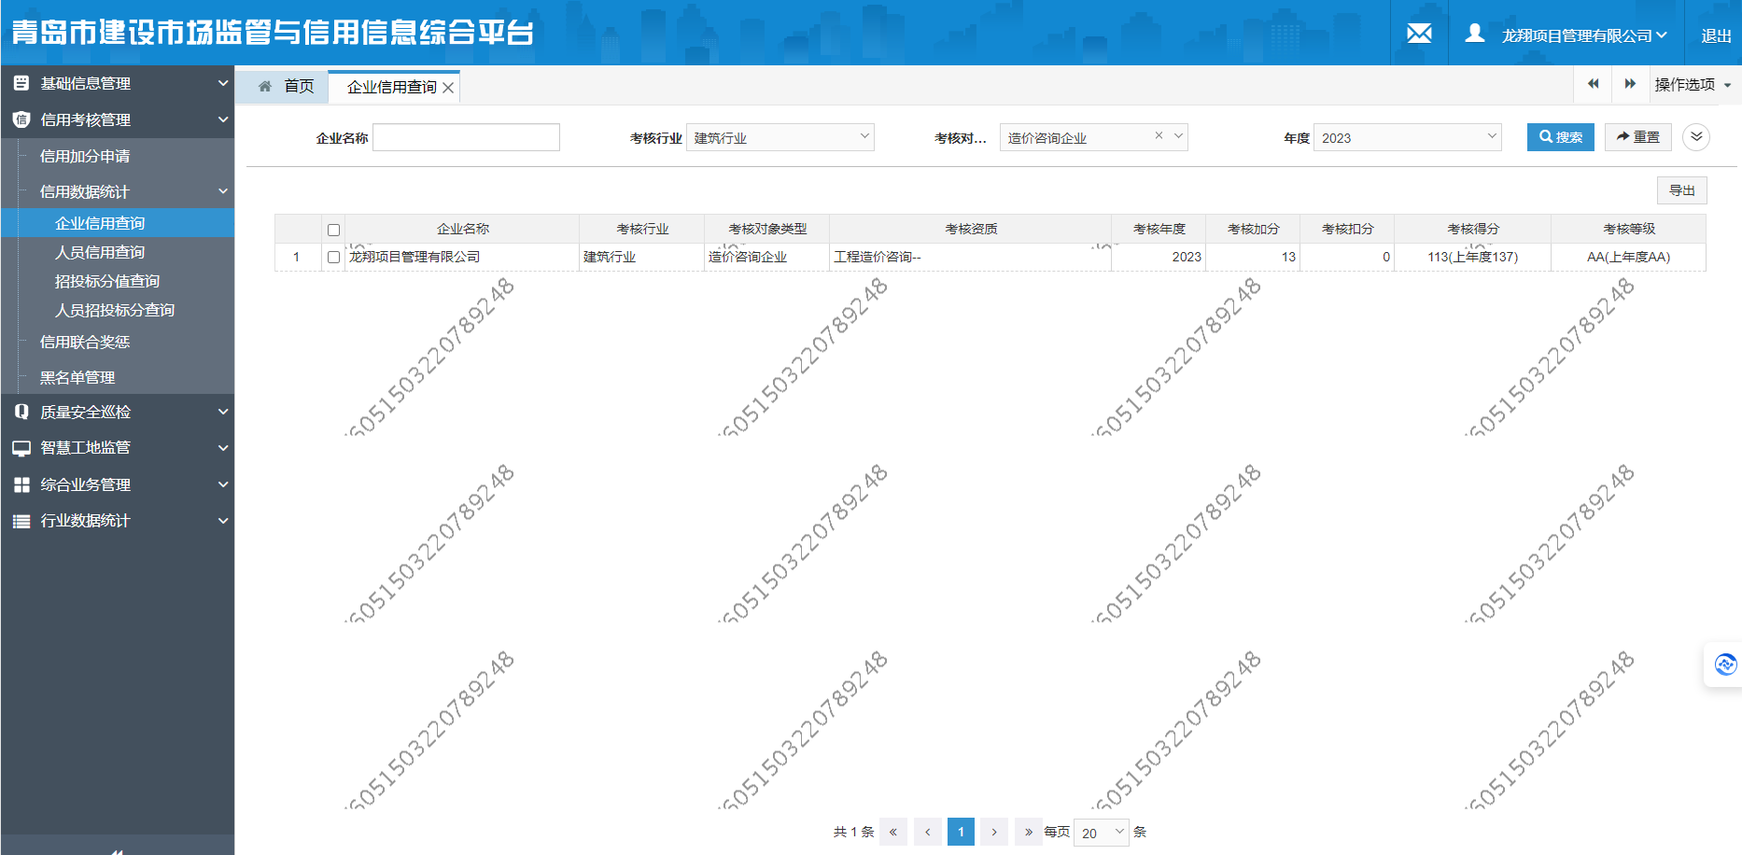Toggle the select-all checkbox in table header

click(333, 228)
